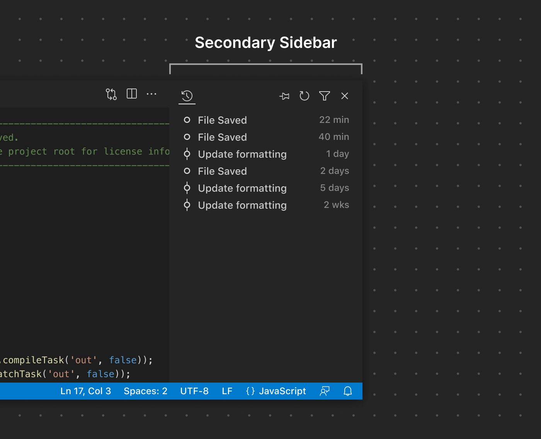Click Ln 17, Col 3 to go to line
541x439 pixels.
click(x=85, y=391)
